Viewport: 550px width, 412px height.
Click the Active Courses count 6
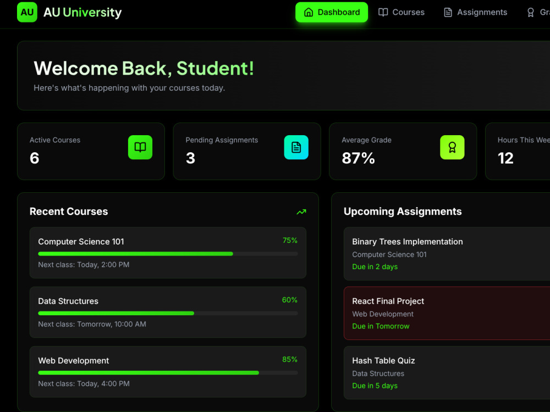34,158
